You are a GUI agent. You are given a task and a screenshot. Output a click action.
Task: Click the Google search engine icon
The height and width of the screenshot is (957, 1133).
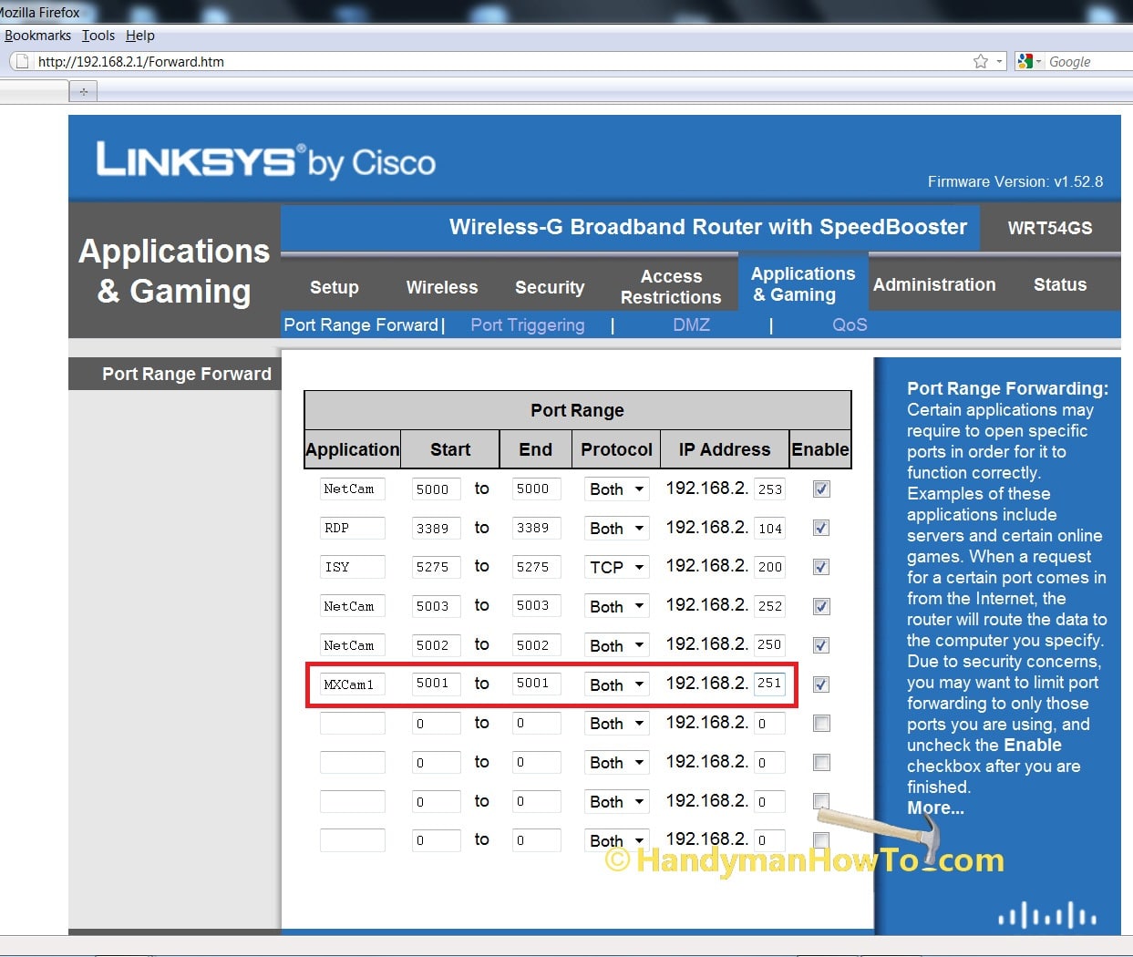[1025, 61]
